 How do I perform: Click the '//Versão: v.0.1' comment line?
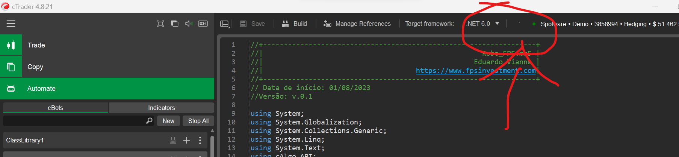281,96
